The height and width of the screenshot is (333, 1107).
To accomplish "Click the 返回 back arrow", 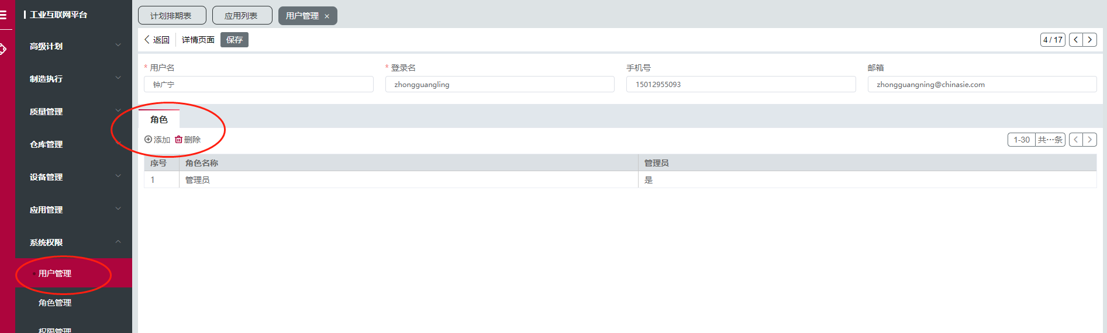I will click(x=147, y=40).
